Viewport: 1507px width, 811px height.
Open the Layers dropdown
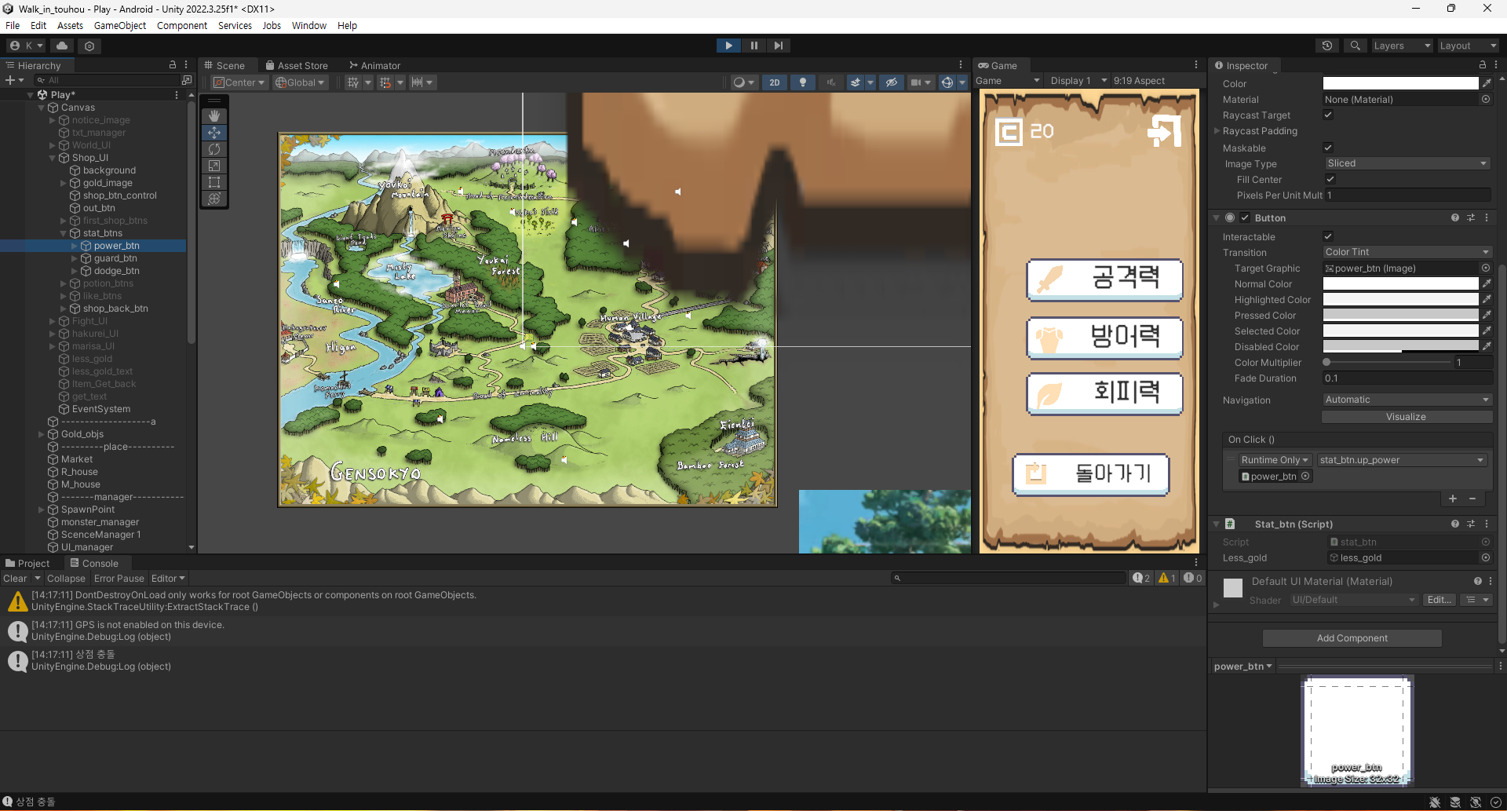point(1402,46)
